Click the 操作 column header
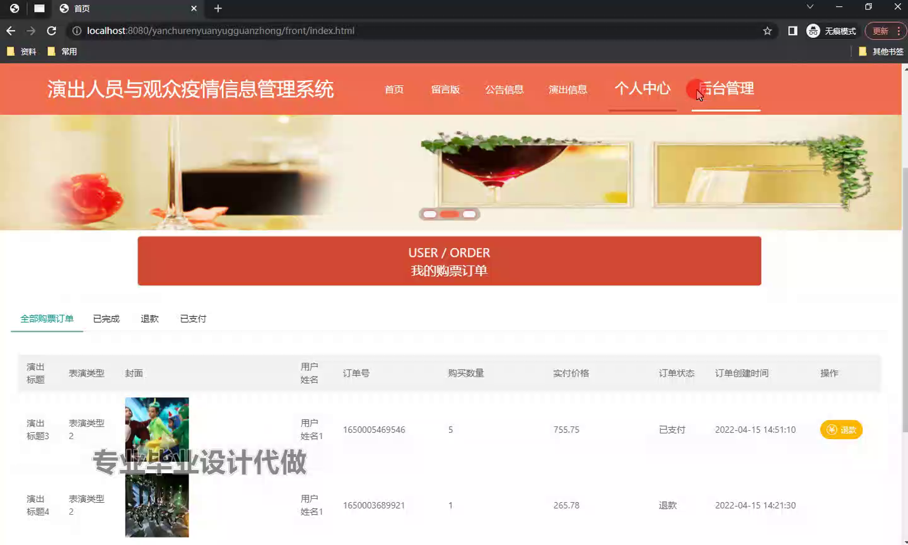Viewport: 908px width, 545px height. pos(829,373)
